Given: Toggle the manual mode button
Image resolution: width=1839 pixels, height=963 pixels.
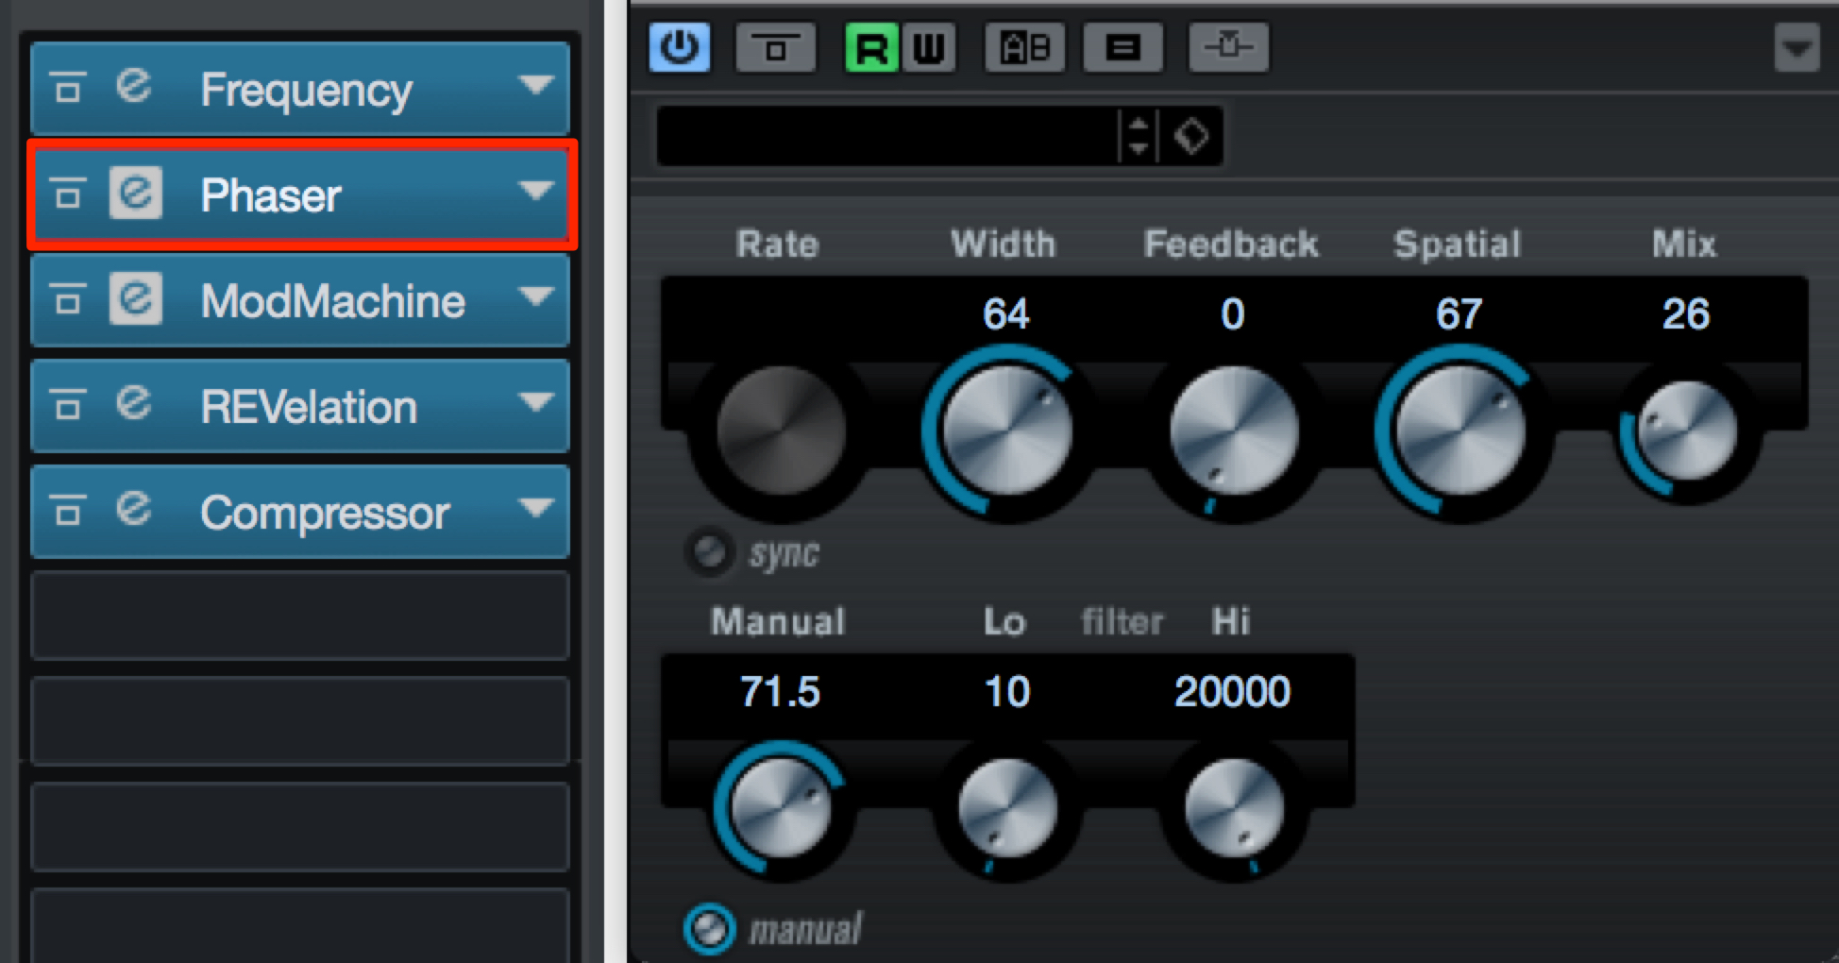Looking at the screenshot, I should (x=709, y=929).
